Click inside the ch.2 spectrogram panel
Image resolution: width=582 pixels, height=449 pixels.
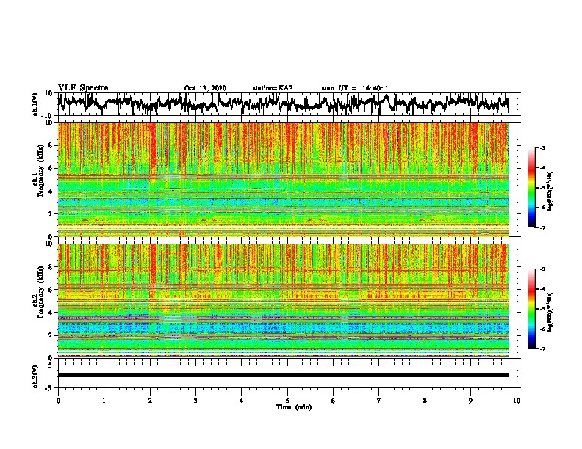tap(283, 301)
